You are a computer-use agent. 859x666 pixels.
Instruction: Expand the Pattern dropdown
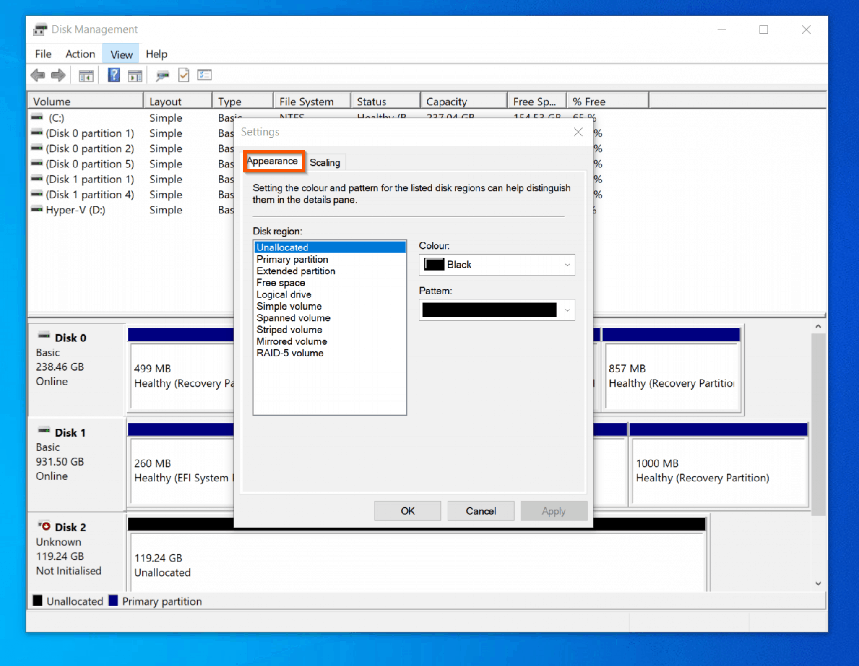point(567,310)
